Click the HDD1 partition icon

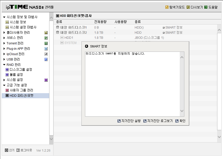pyautogui.click(x=62, y=38)
